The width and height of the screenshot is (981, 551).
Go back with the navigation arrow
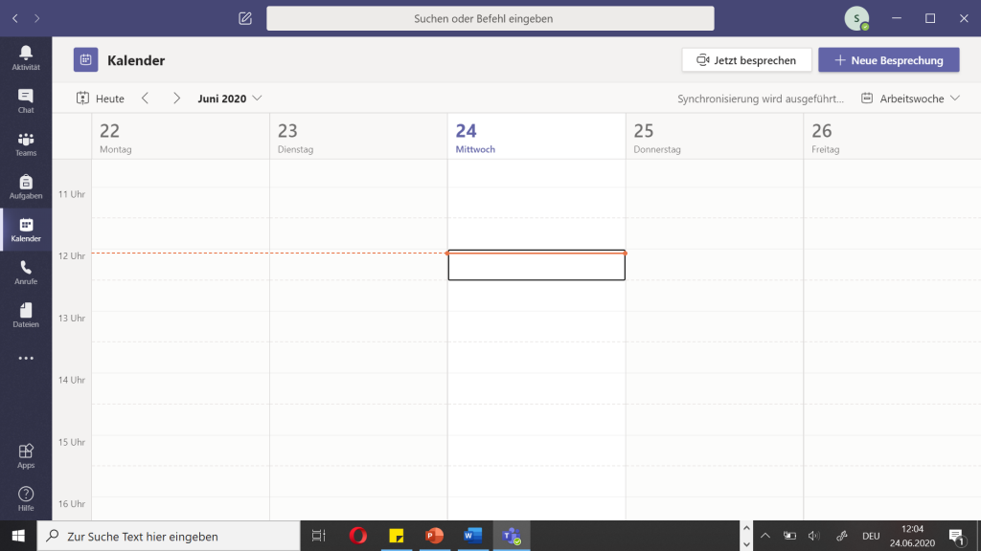click(x=15, y=18)
